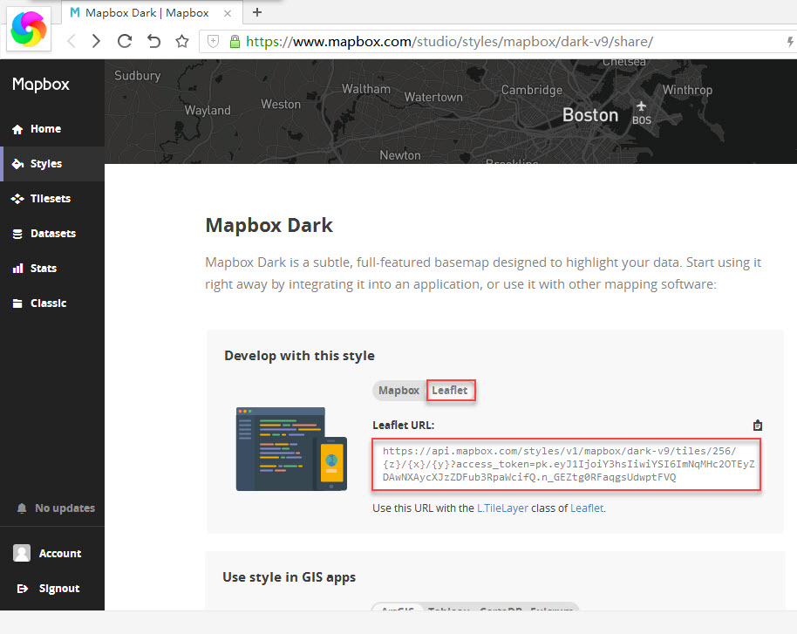Click the 'Mapbox Dark' heading text

pos(269,225)
